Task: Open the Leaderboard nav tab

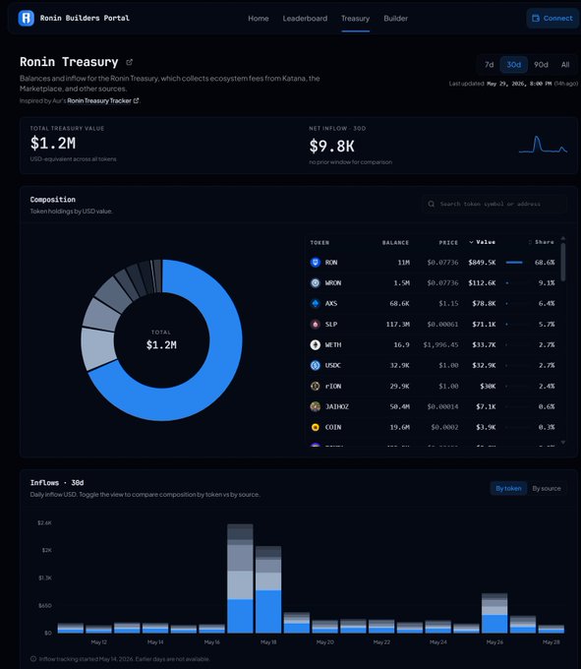Action: pos(305,19)
